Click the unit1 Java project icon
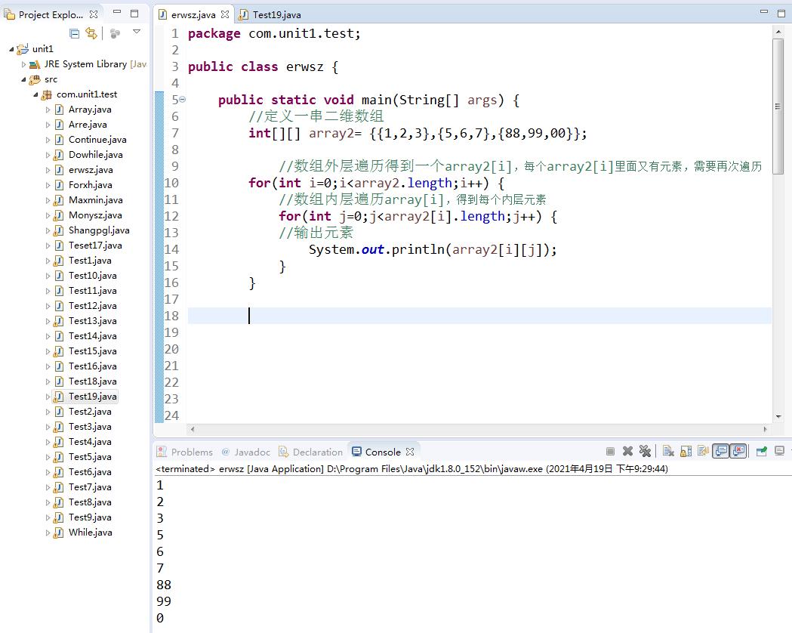This screenshot has width=792, height=633. 23,49
